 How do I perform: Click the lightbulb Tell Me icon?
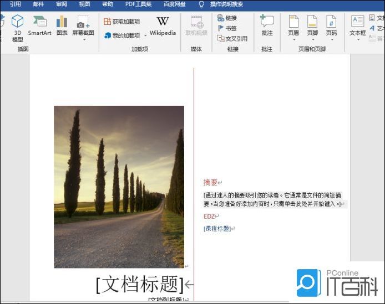coord(201,4)
